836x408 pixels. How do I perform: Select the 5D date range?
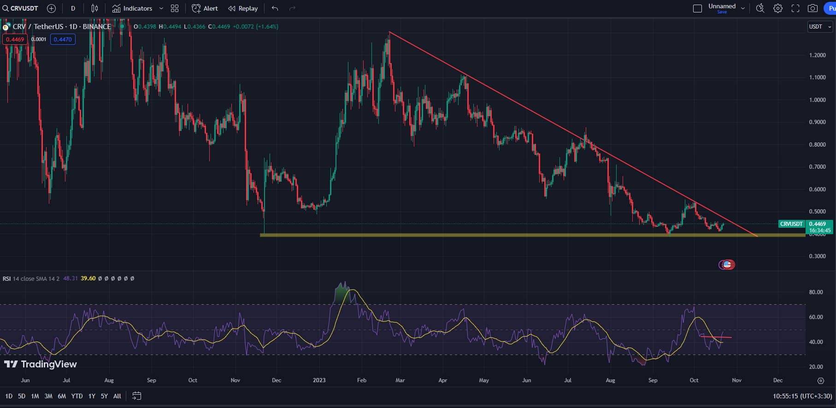22,396
